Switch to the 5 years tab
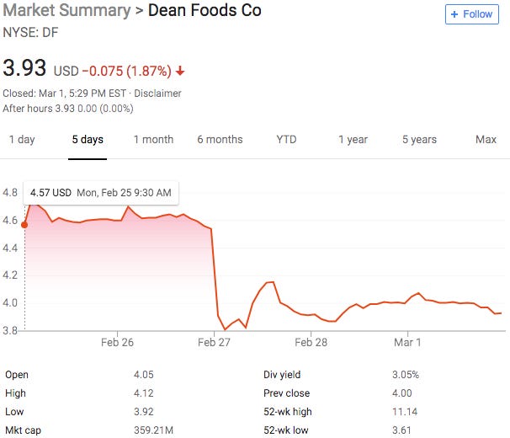Image resolution: width=510 pixels, height=438 pixels. coord(419,140)
